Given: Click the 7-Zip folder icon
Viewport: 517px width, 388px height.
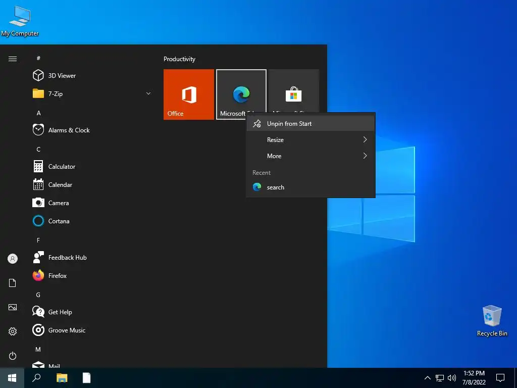Looking at the screenshot, I should [x=38, y=93].
